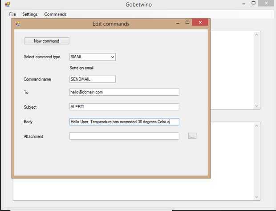Click the 'Select command type' label
This screenshot has width=276, height=211.
pos(42,57)
